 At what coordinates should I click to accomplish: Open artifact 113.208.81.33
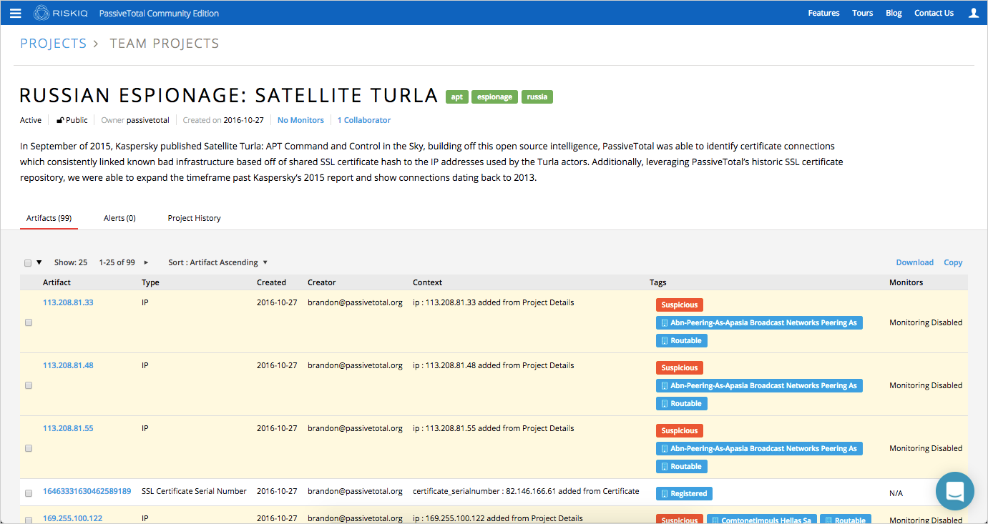pyautogui.click(x=68, y=302)
